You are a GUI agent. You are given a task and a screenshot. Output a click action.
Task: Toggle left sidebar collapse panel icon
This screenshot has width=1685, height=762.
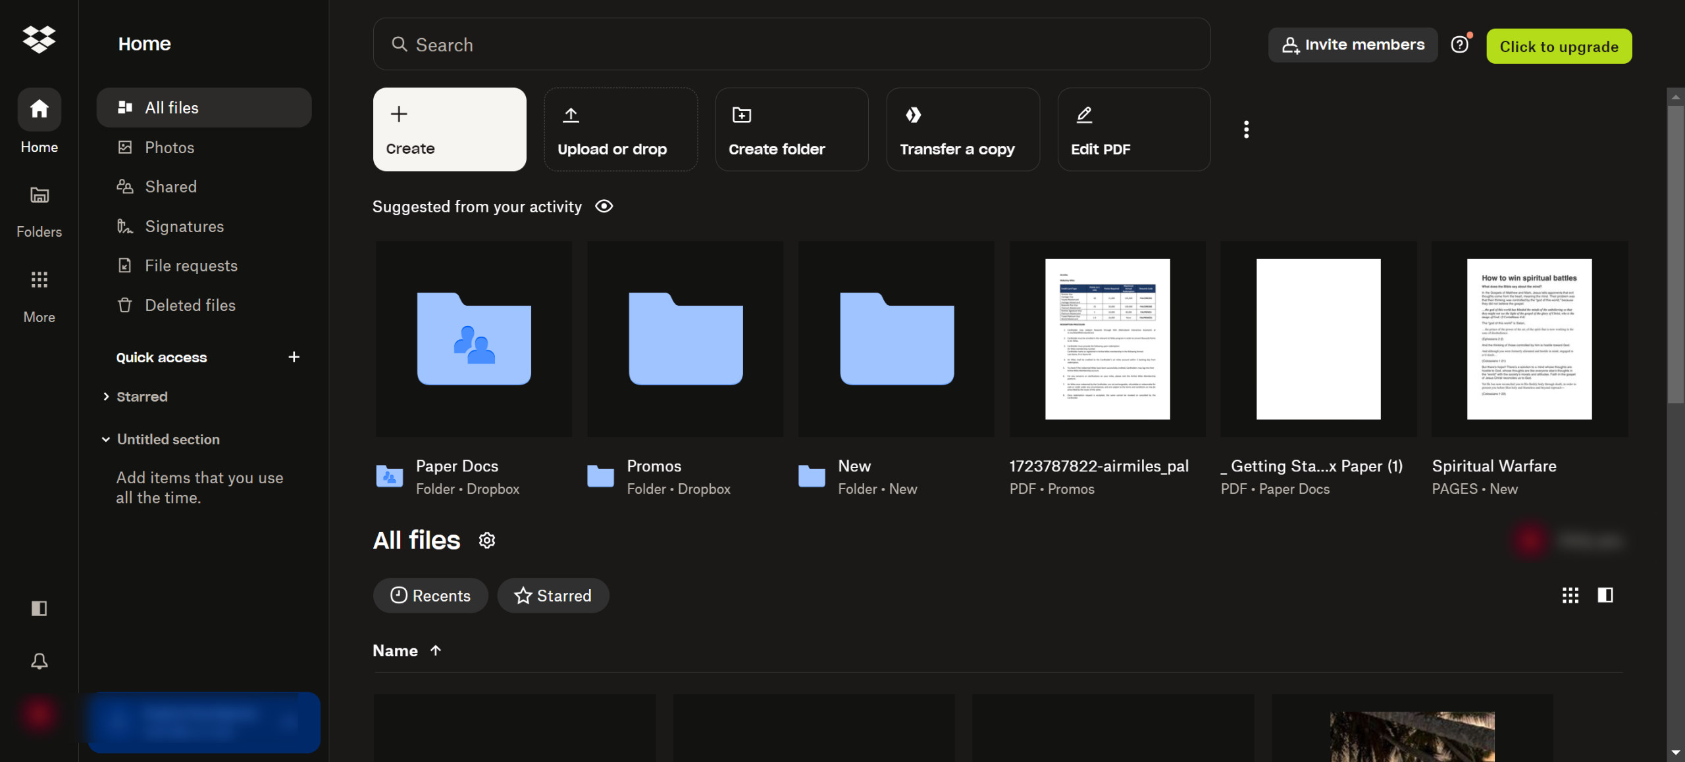point(39,608)
